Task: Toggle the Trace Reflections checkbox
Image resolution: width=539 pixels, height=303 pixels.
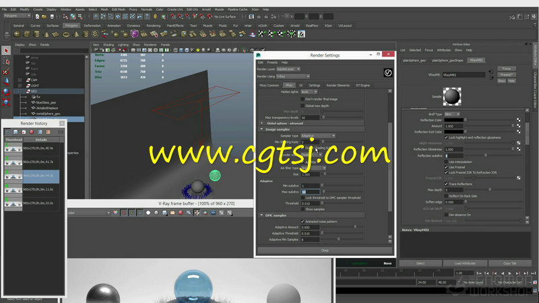Action: click(446, 184)
